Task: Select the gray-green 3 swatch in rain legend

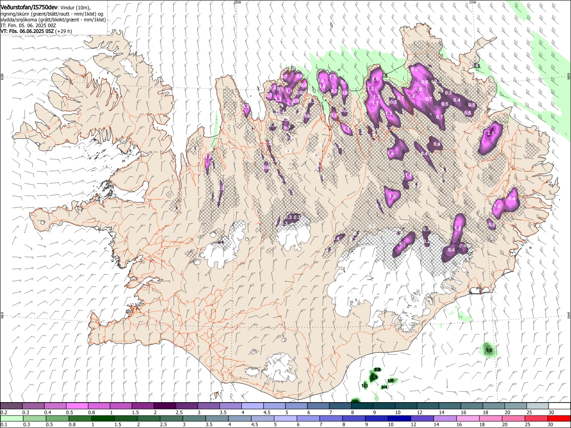Action: coord(194,419)
